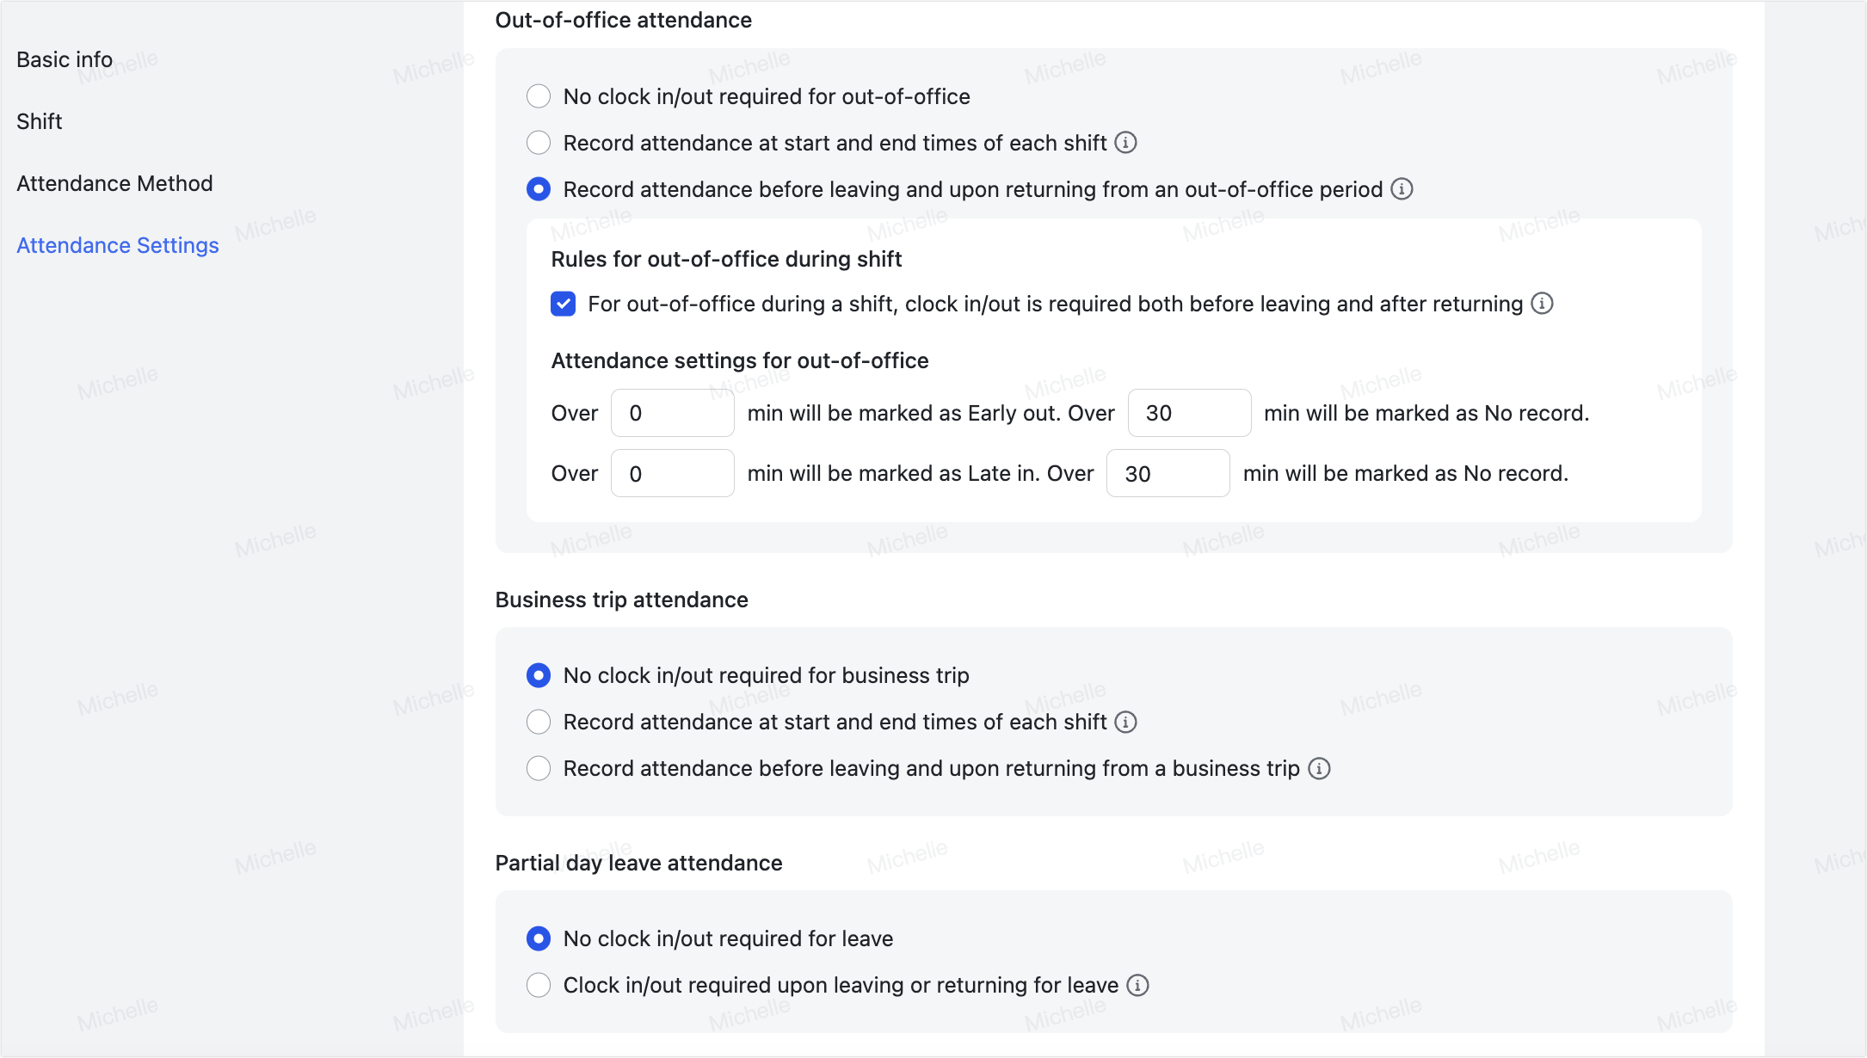1867x1058 pixels.
Task: Show info for returning from a business trip option
Action: pyautogui.click(x=1319, y=768)
